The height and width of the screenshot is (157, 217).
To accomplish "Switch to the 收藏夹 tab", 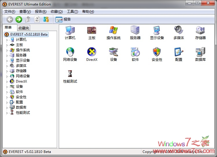I will point(24,28).
